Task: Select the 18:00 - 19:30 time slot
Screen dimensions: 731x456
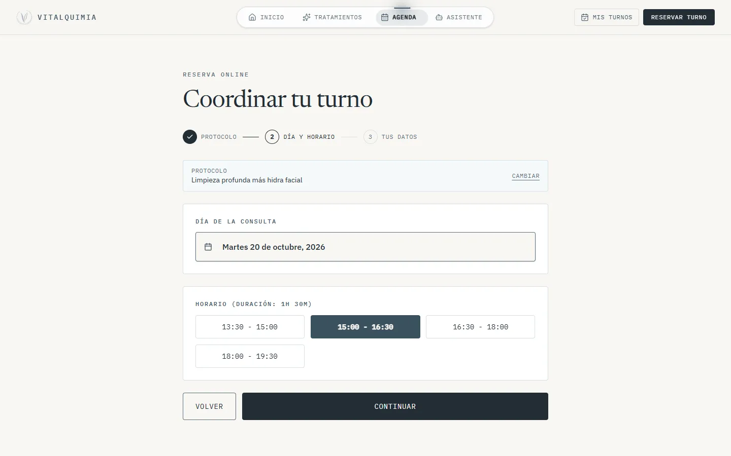Action: [250, 356]
